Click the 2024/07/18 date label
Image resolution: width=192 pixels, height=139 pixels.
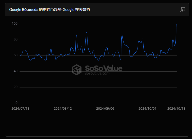tap(20, 109)
